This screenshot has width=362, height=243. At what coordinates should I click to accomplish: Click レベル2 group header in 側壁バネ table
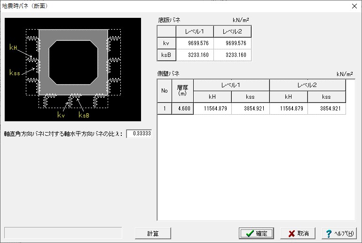pyautogui.click(x=307, y=85)
